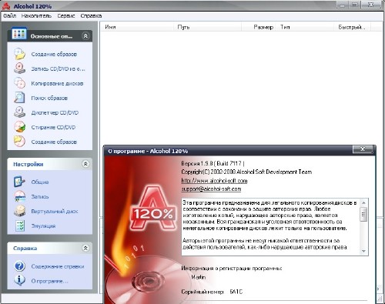385x304 pixels.
Task: Open Виртуальный диск settings link
Action: pyautogui.click(x=55, y=212)
